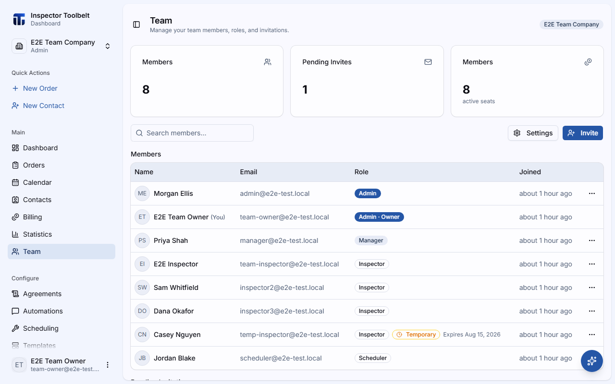615x384 pixels.
Task: Click the Role column header
Action: [361, 172]
